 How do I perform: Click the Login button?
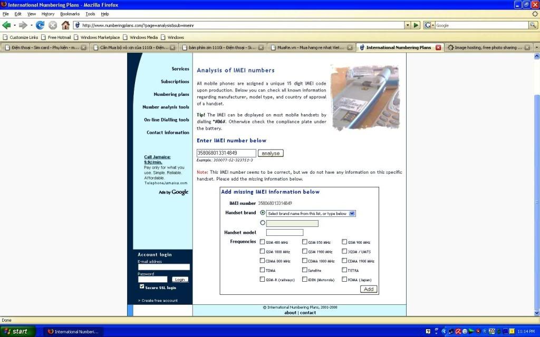(x=180, y=280)
